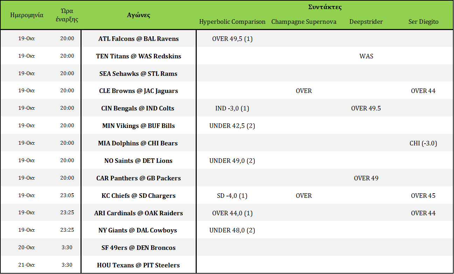Select the OVER 49.5 Deepstrider pick
454x274 pixels.
(x=366, y=108)
